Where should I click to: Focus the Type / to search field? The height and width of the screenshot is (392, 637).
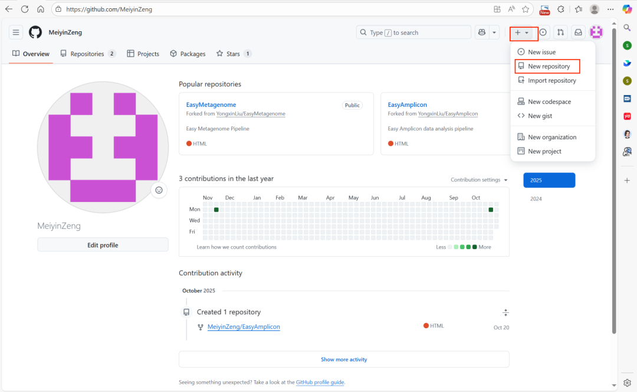coord(413,32)
